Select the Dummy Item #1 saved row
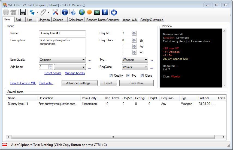Screen dimensions: 233x150 [116, 104]
